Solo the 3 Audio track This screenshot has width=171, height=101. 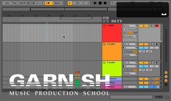pyautogui.click(x=151, y=44)
